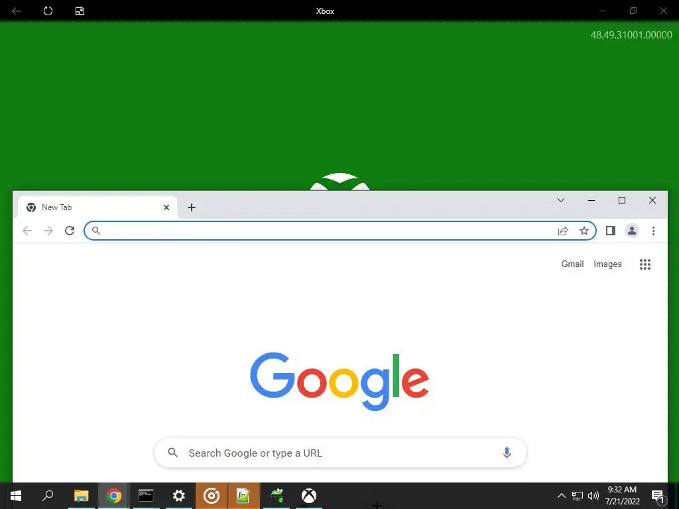Open Xbox app from taskbar
This screenshot has width=679, height=509.
pos(309,496)
